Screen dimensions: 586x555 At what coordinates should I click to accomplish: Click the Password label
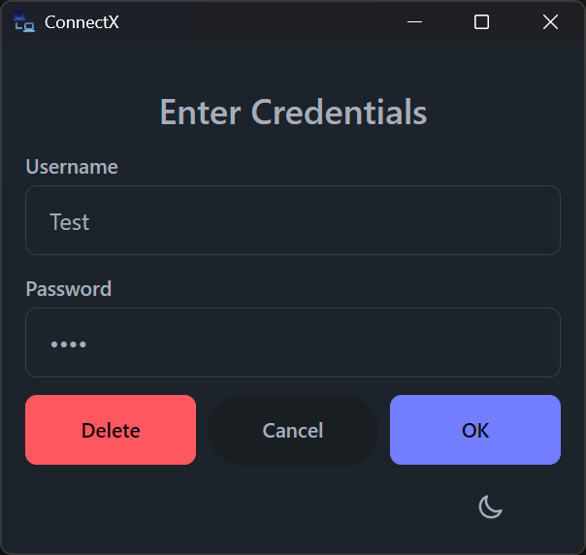(x=69, y=289)
